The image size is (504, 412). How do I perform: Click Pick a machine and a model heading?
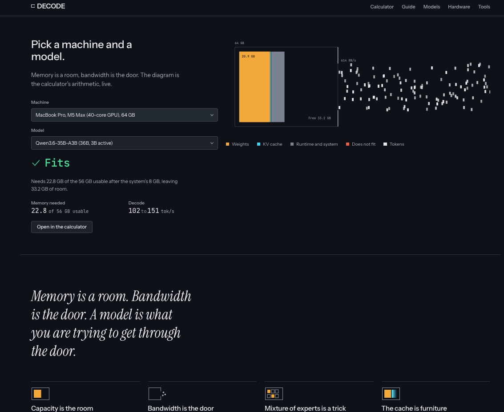pyautogui.click(x=82, y=50)
